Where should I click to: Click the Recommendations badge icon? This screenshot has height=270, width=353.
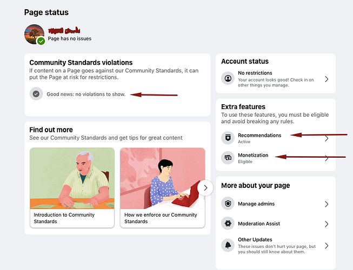(x=228, y=138)
